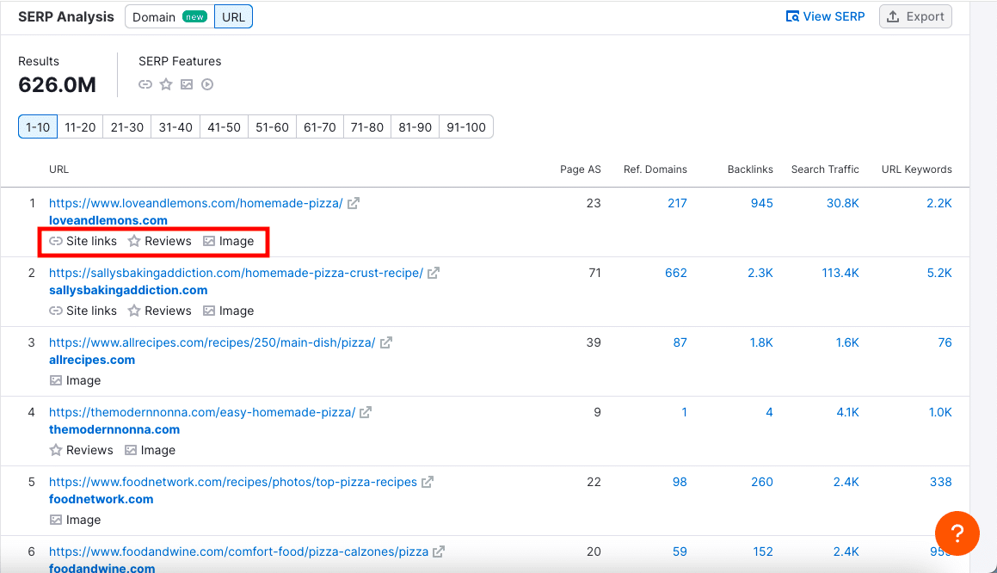Screen dimensions: 997x573
Task: Open the allrecipes.com domain link
Action: [x=92, y=360]
